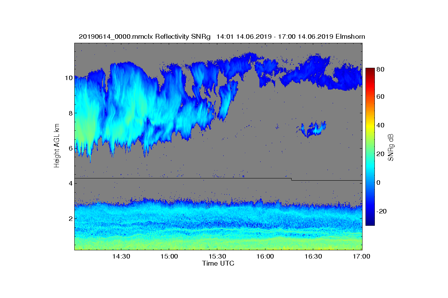
Task: Click the height tick label 4
Action: [x=70, y=183]
